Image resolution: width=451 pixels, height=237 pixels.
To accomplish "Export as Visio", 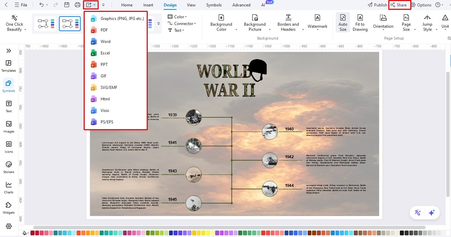I will 116,111.
